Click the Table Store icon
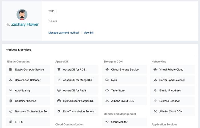 107,90
